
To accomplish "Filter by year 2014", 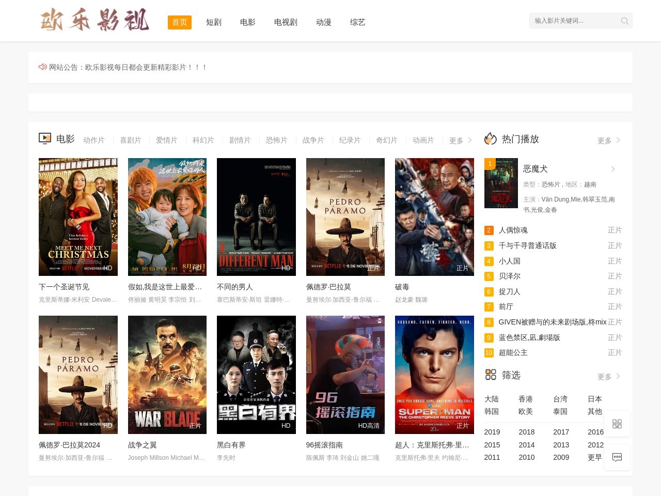I will [x=527, y=445].
